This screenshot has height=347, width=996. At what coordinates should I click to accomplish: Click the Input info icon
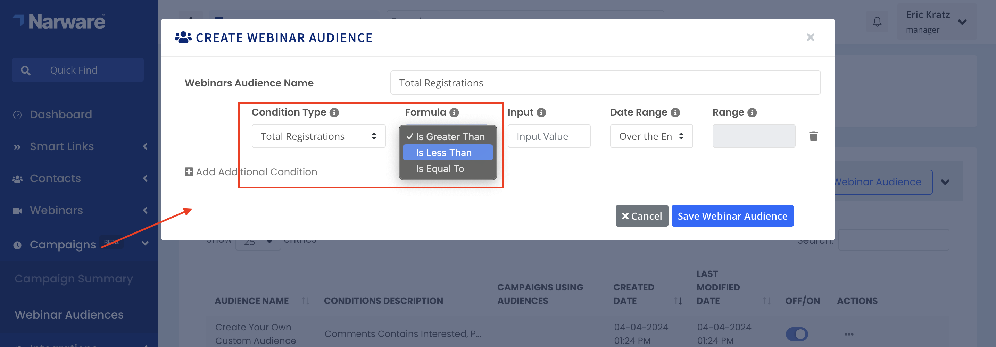[541, 112]
